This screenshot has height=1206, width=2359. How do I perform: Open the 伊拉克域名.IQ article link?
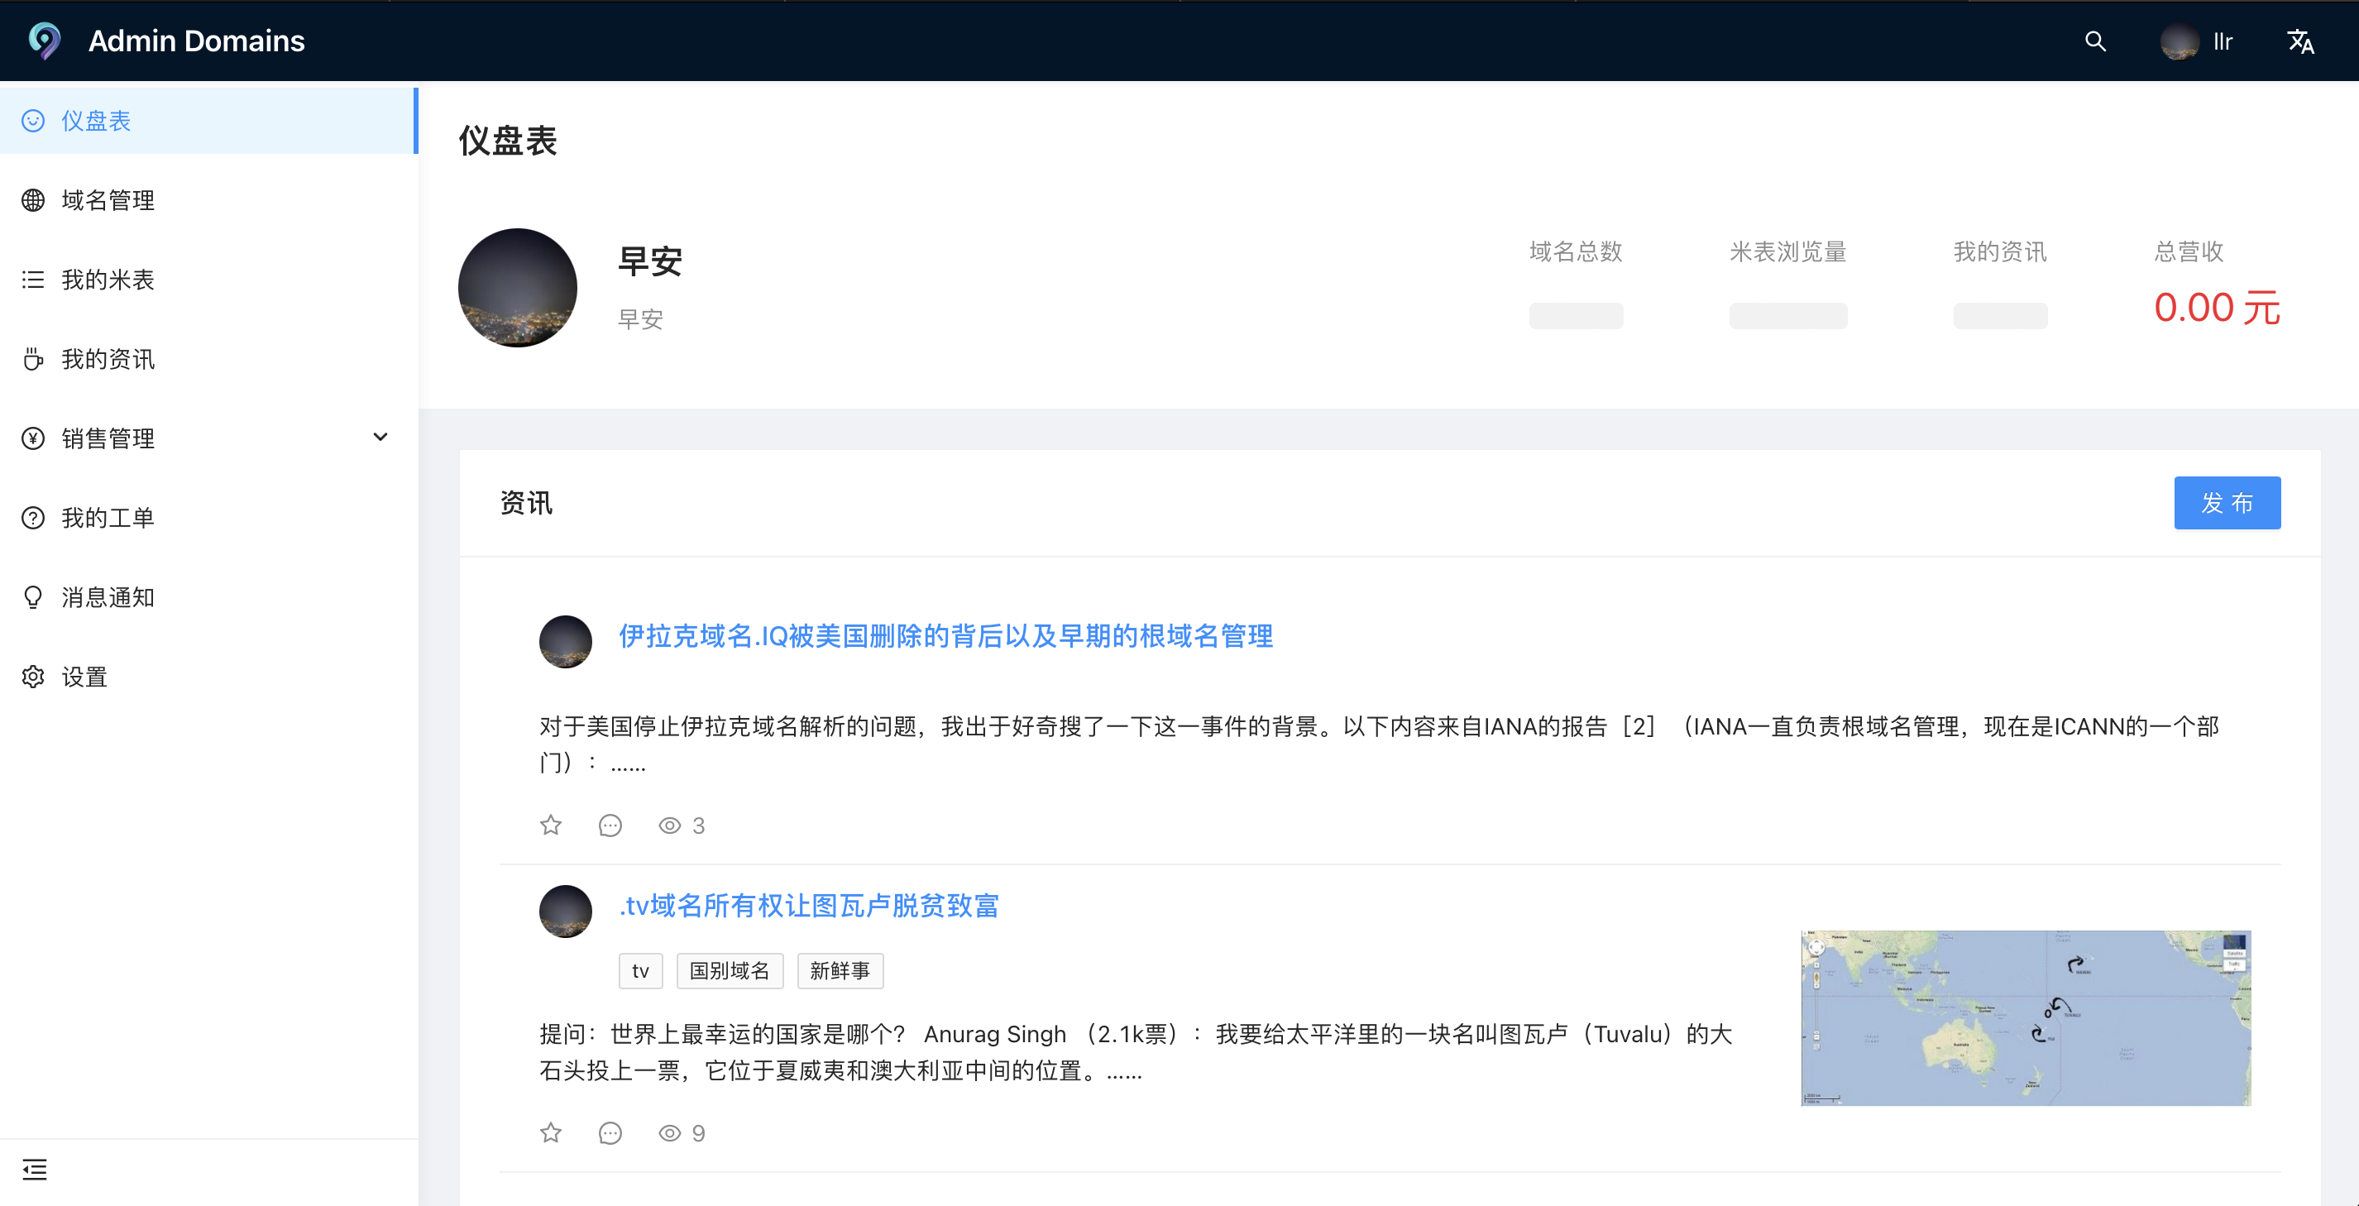click(945, 635)
